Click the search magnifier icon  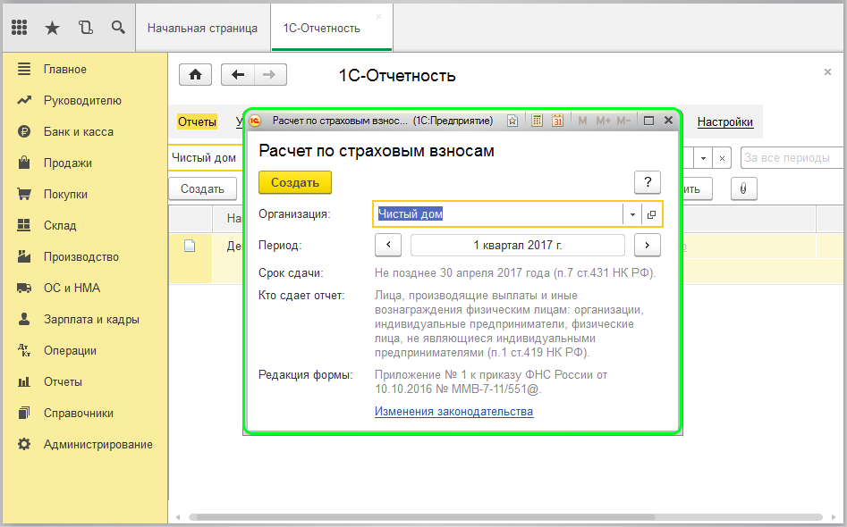118,28
